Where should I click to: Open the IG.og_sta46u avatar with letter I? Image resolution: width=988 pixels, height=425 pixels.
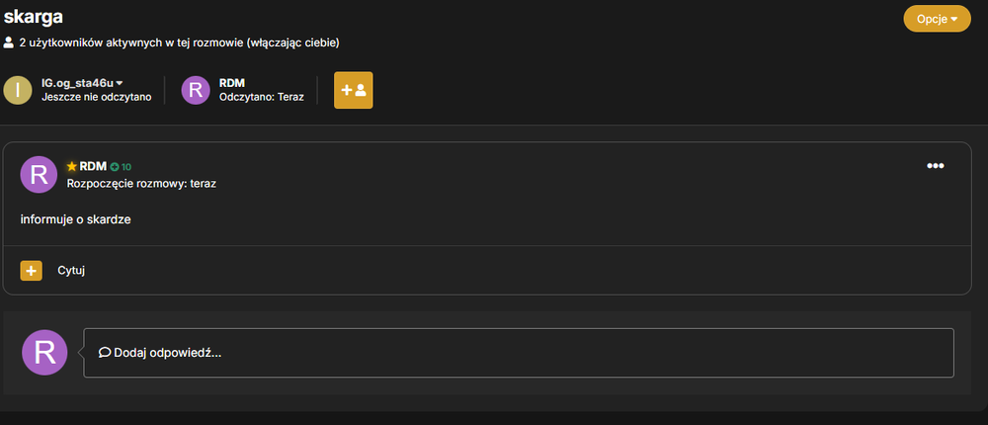click(x=18, y=90)
